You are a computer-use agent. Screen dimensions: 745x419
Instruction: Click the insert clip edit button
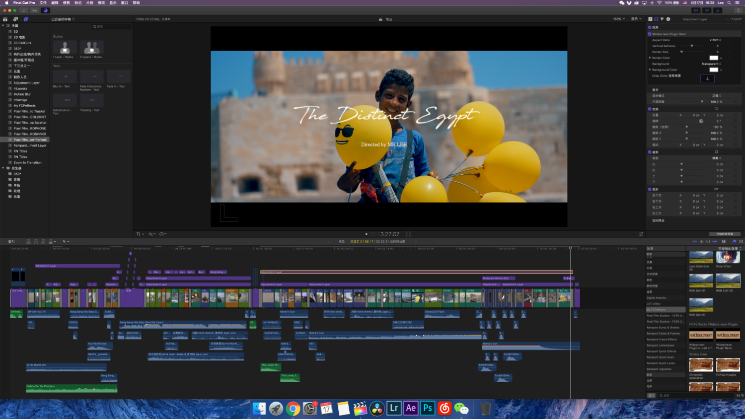point(36,242)
